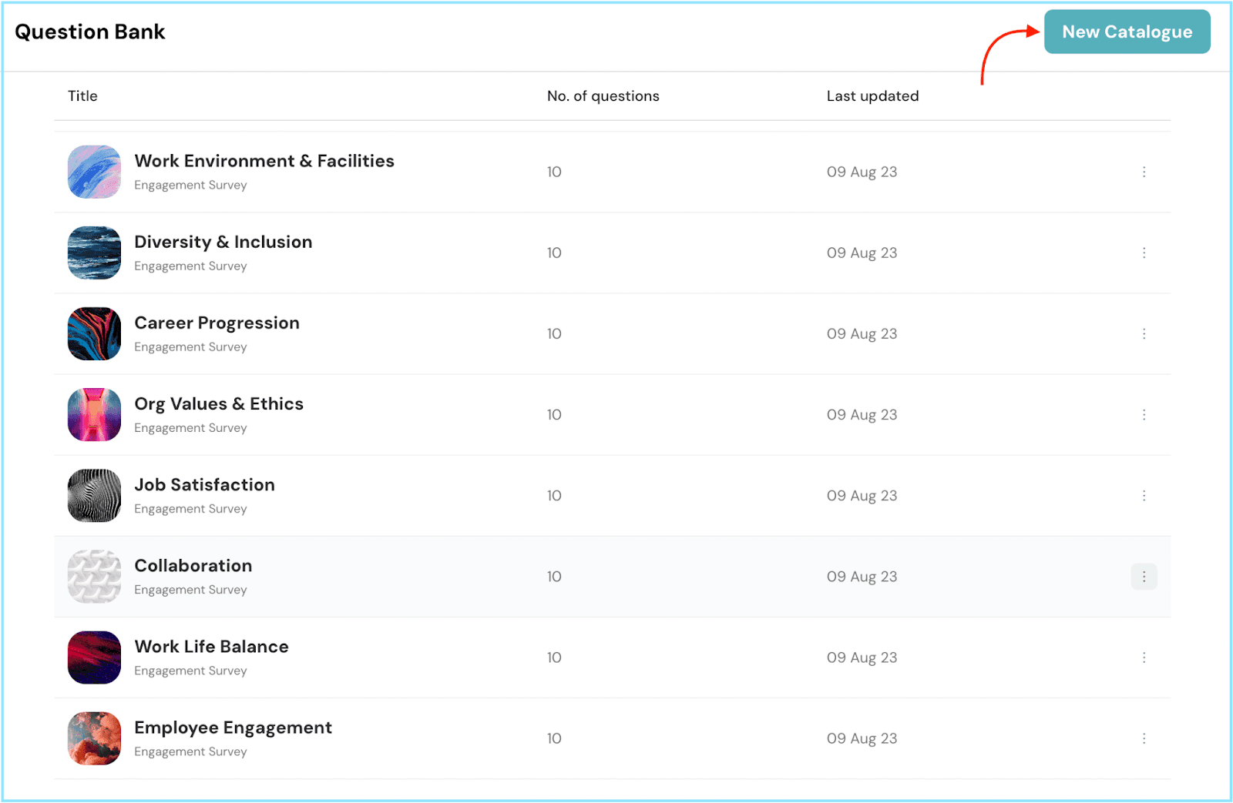This screenshot has height=803, width=1233.
Task: Select the Org Values & Ethics pink icon
Action: [94, 414]
